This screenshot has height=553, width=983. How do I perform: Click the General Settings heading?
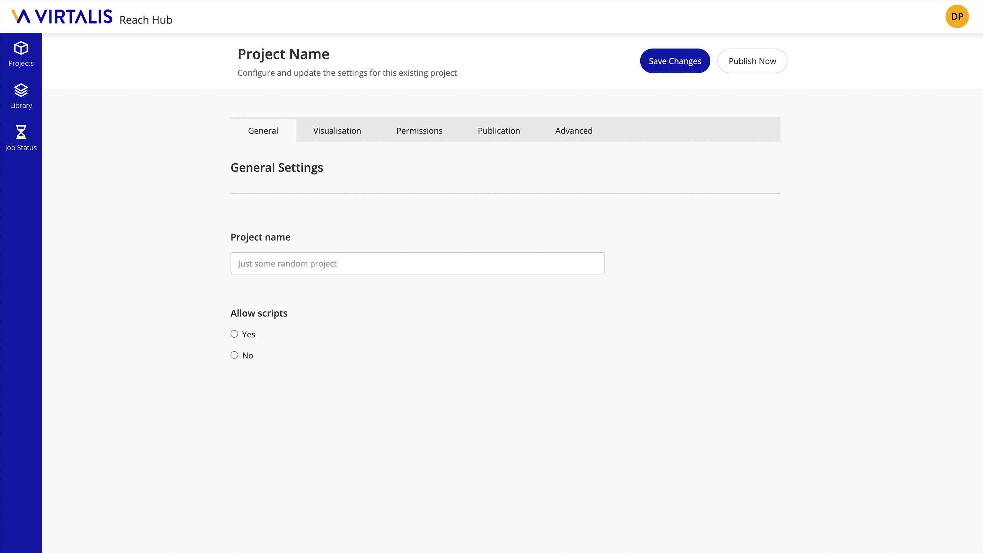277,168
